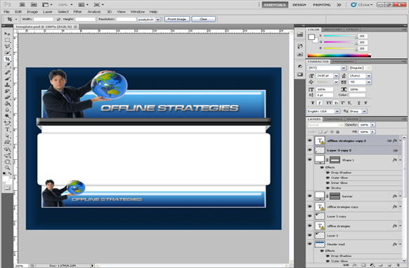This screenshot has width=409, height=268.
Task: Delete layer using trash icon
Action: 398,265
